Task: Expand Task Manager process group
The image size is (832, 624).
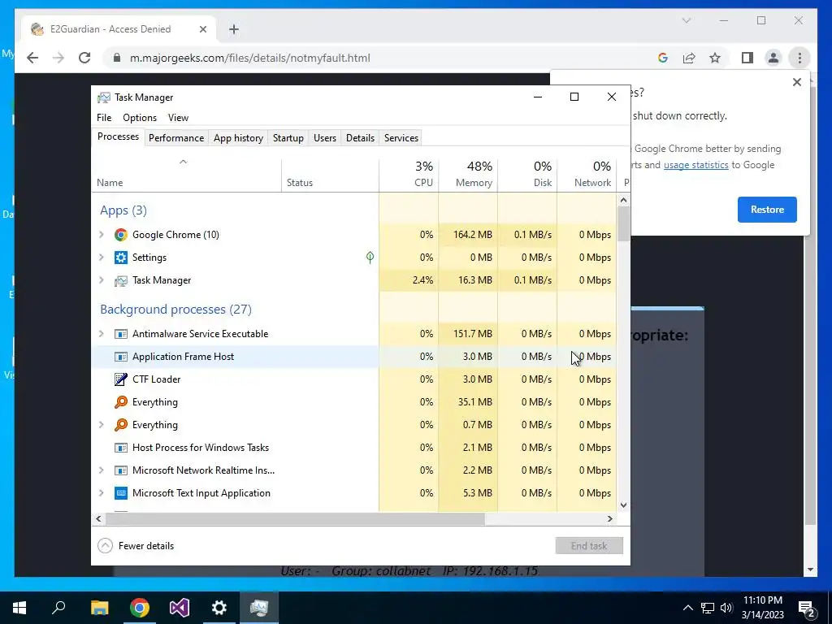Action: [x=102, y=280]
